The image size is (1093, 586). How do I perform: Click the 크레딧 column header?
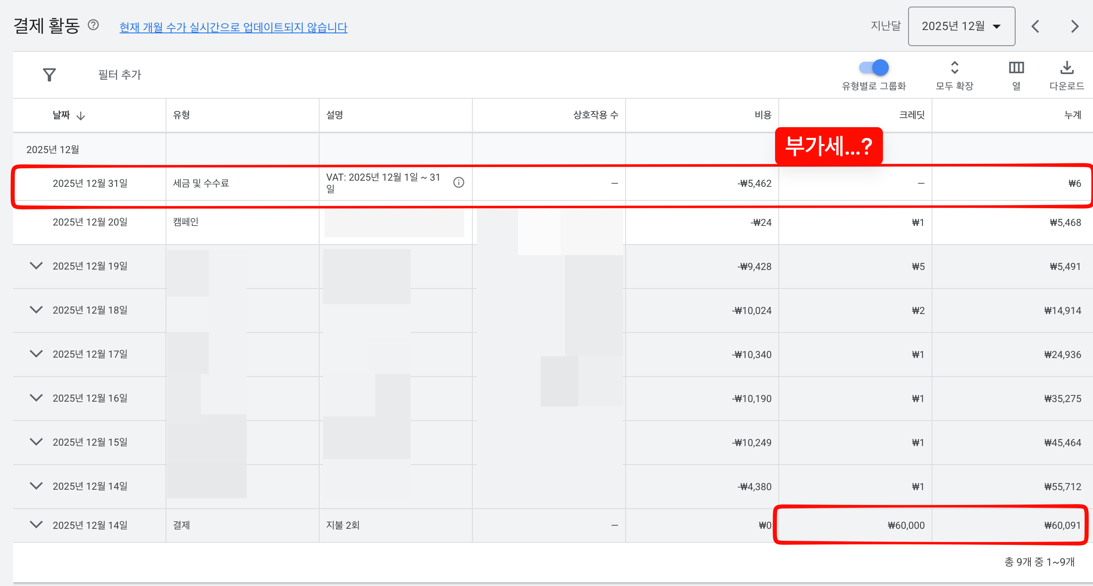[911, 115]
